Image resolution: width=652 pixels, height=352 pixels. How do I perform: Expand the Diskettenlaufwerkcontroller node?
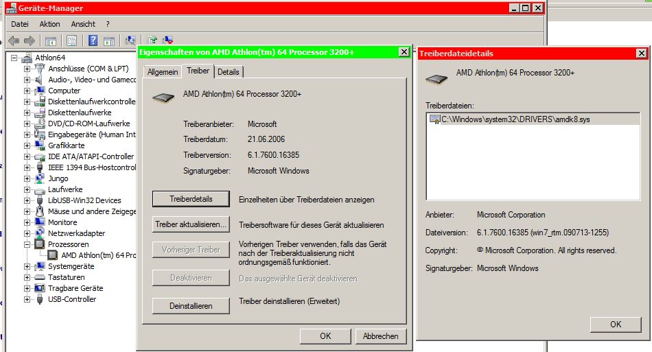click(27, 102)
